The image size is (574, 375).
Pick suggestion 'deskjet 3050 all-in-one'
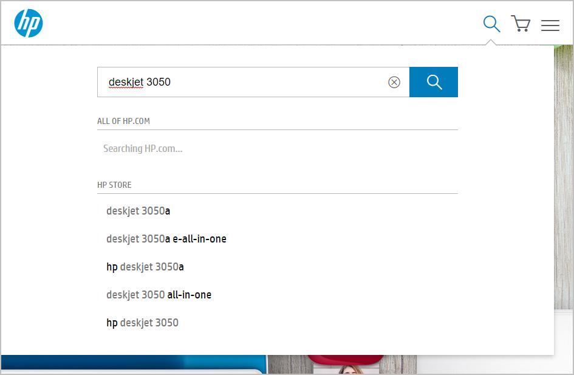(159, 294)
